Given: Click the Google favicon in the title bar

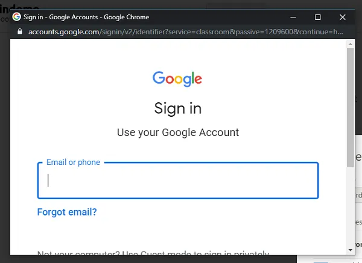Looking at the screenshot, I should [x=17, y=17].
